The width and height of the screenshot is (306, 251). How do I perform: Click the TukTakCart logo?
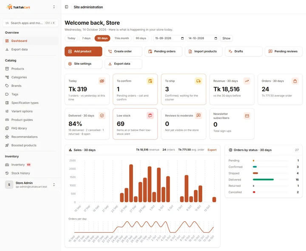18,7
